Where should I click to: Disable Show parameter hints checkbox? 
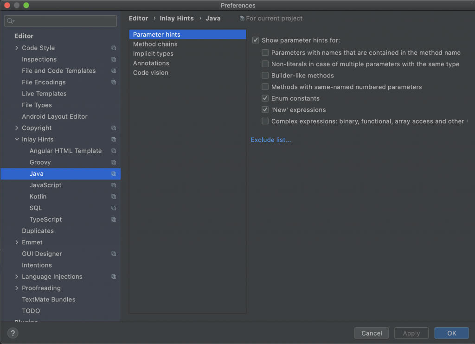(x=256, y=40)
